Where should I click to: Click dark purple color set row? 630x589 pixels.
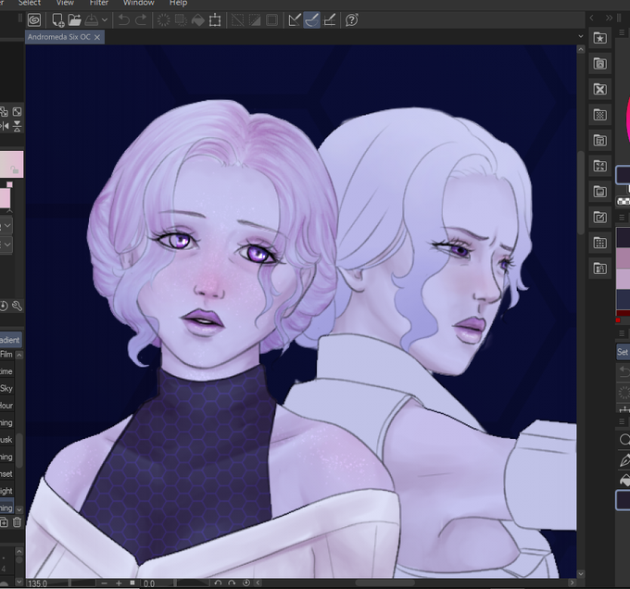click(x=623, y=237)
